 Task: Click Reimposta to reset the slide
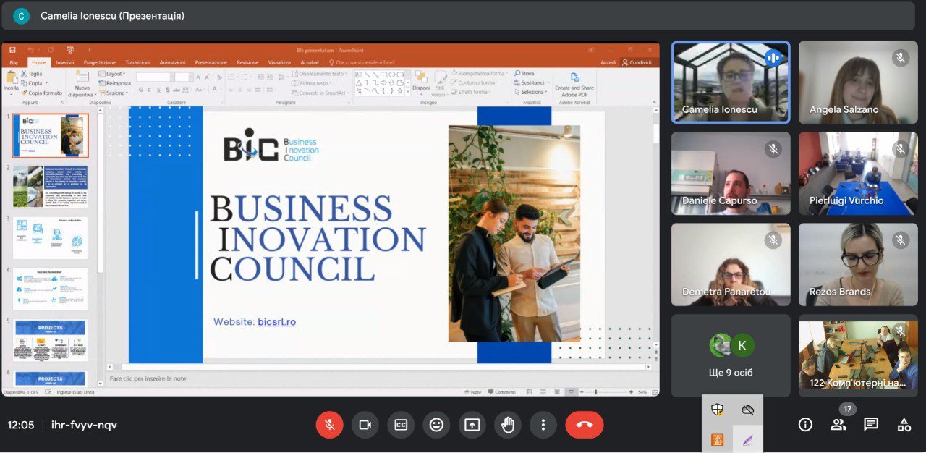[115, 83]
